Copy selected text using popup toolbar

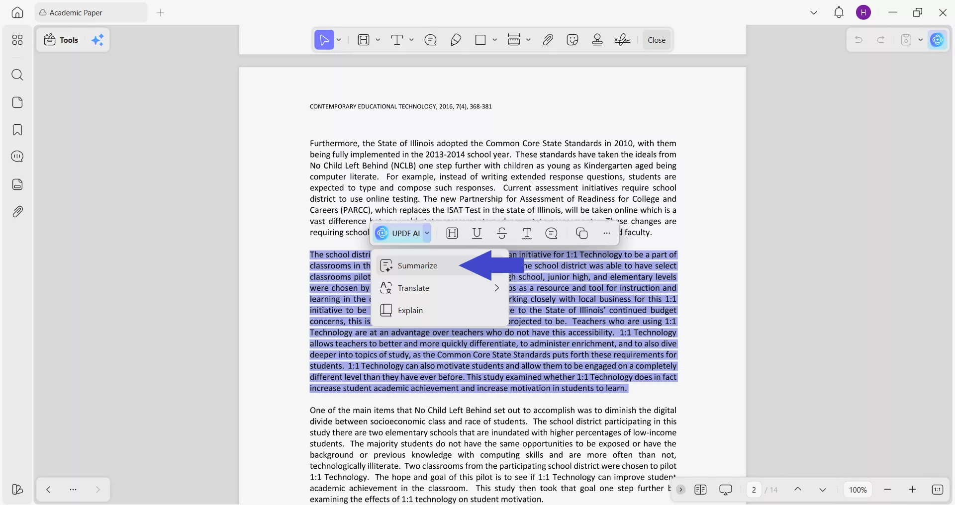click(x=581, y=233)
